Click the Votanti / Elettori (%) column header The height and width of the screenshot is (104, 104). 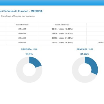coord(62,25)
